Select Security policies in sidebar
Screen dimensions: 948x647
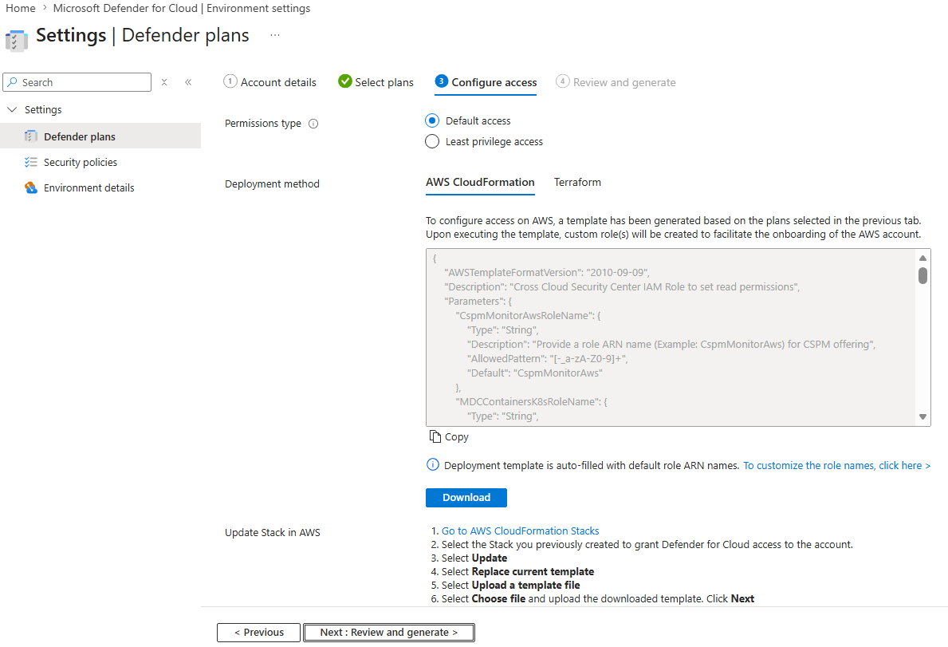100,162
